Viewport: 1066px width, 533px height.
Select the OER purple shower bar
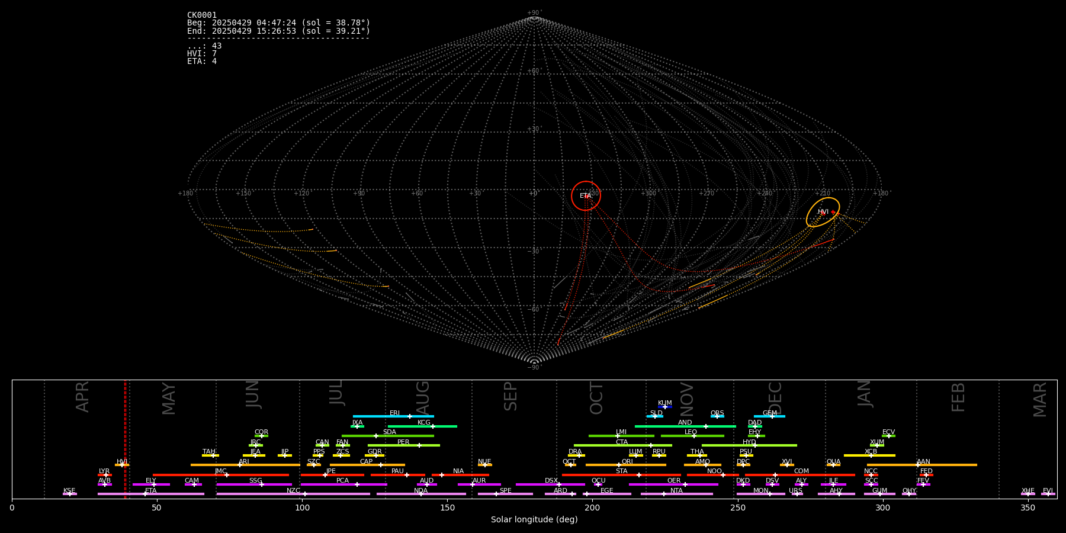pos(673,484)
